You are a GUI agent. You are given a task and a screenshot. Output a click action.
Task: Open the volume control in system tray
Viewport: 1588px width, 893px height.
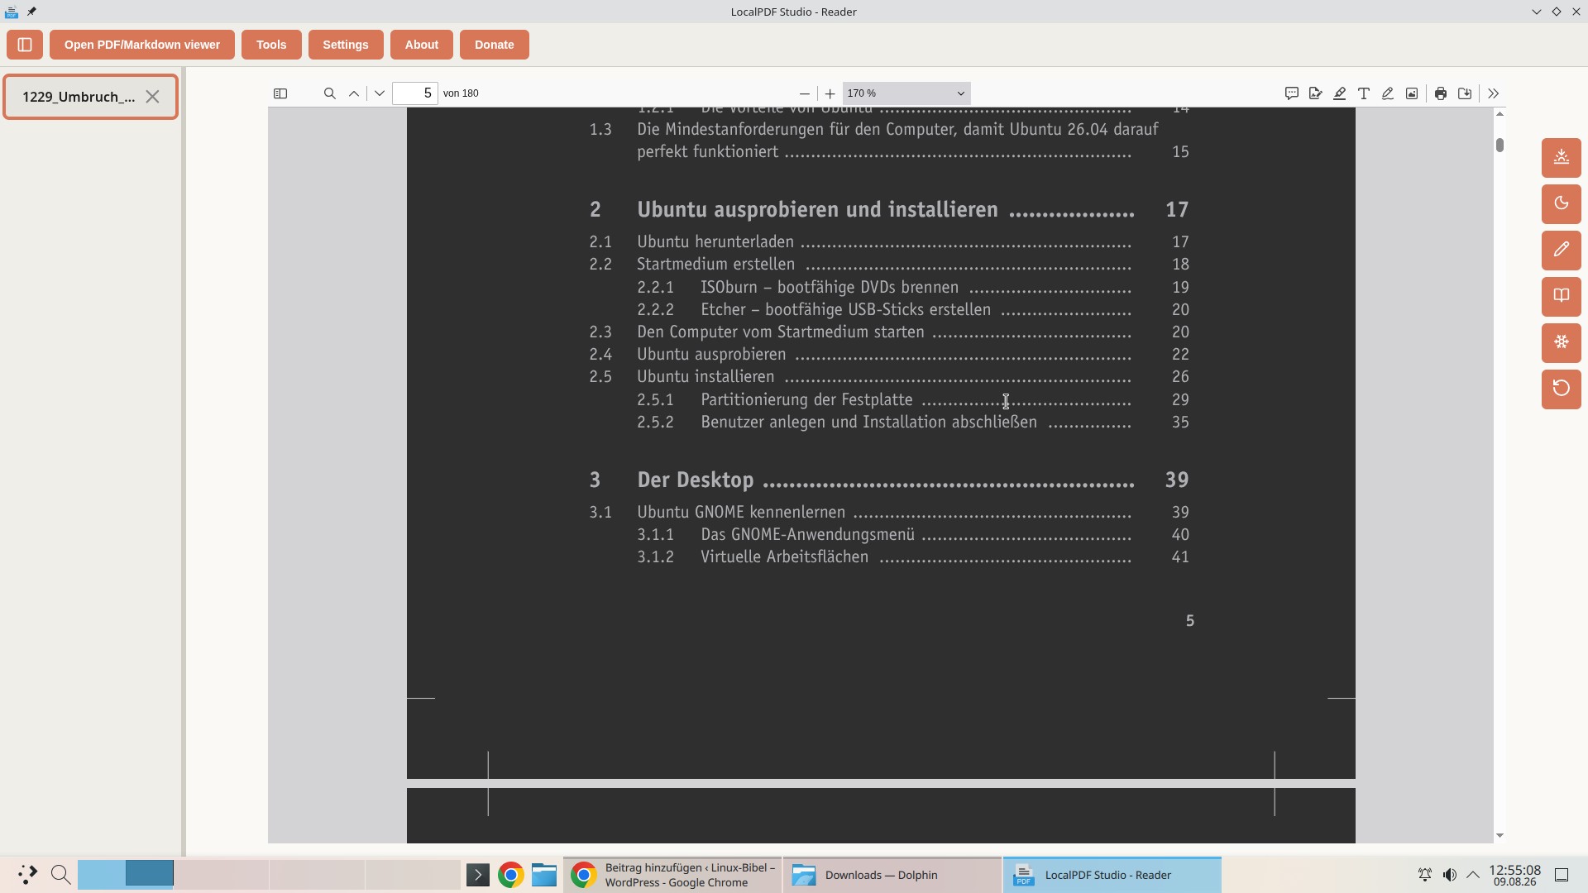coord(1449,875)
